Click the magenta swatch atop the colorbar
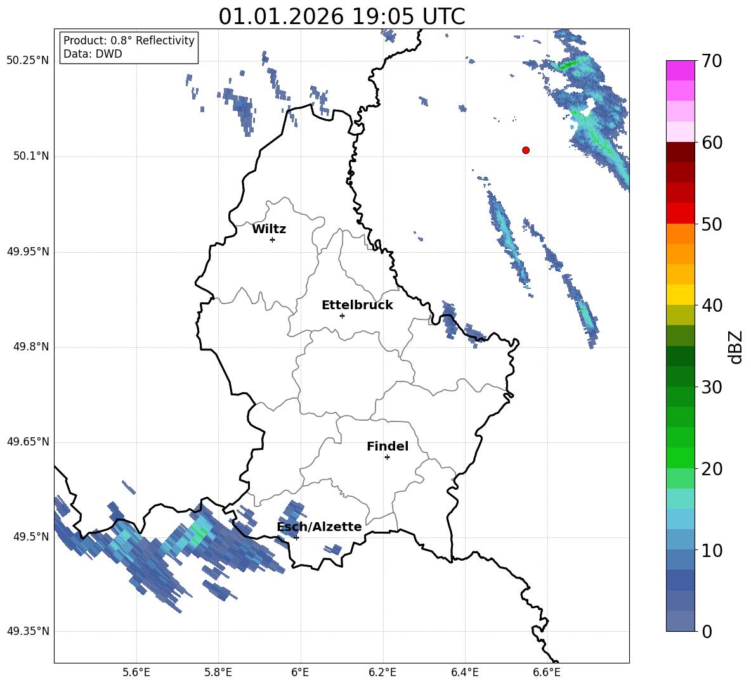The image size is (751, 685). point(680,70)
